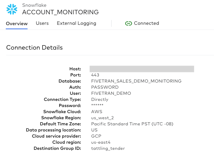Select the Pacific Standard Time value
This screenshot has width=214, height=161.
click(132, 124)
